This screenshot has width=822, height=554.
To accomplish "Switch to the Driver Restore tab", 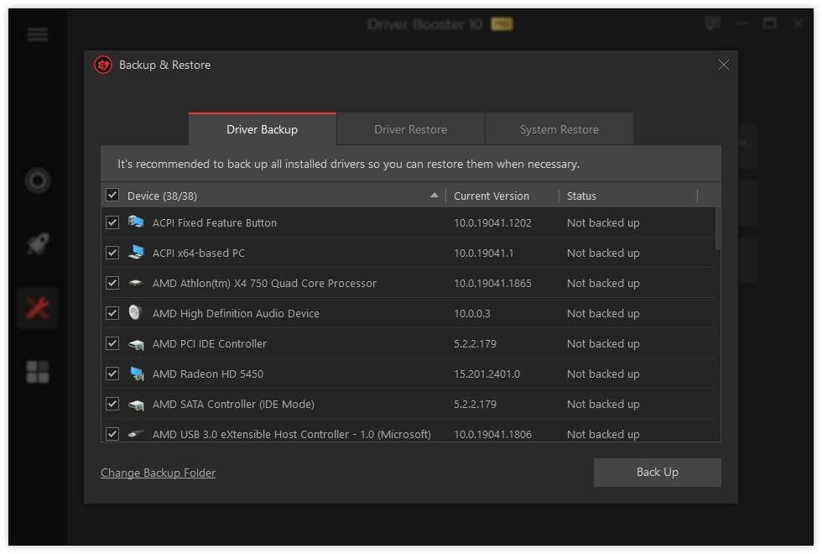I will click(410, 129).
